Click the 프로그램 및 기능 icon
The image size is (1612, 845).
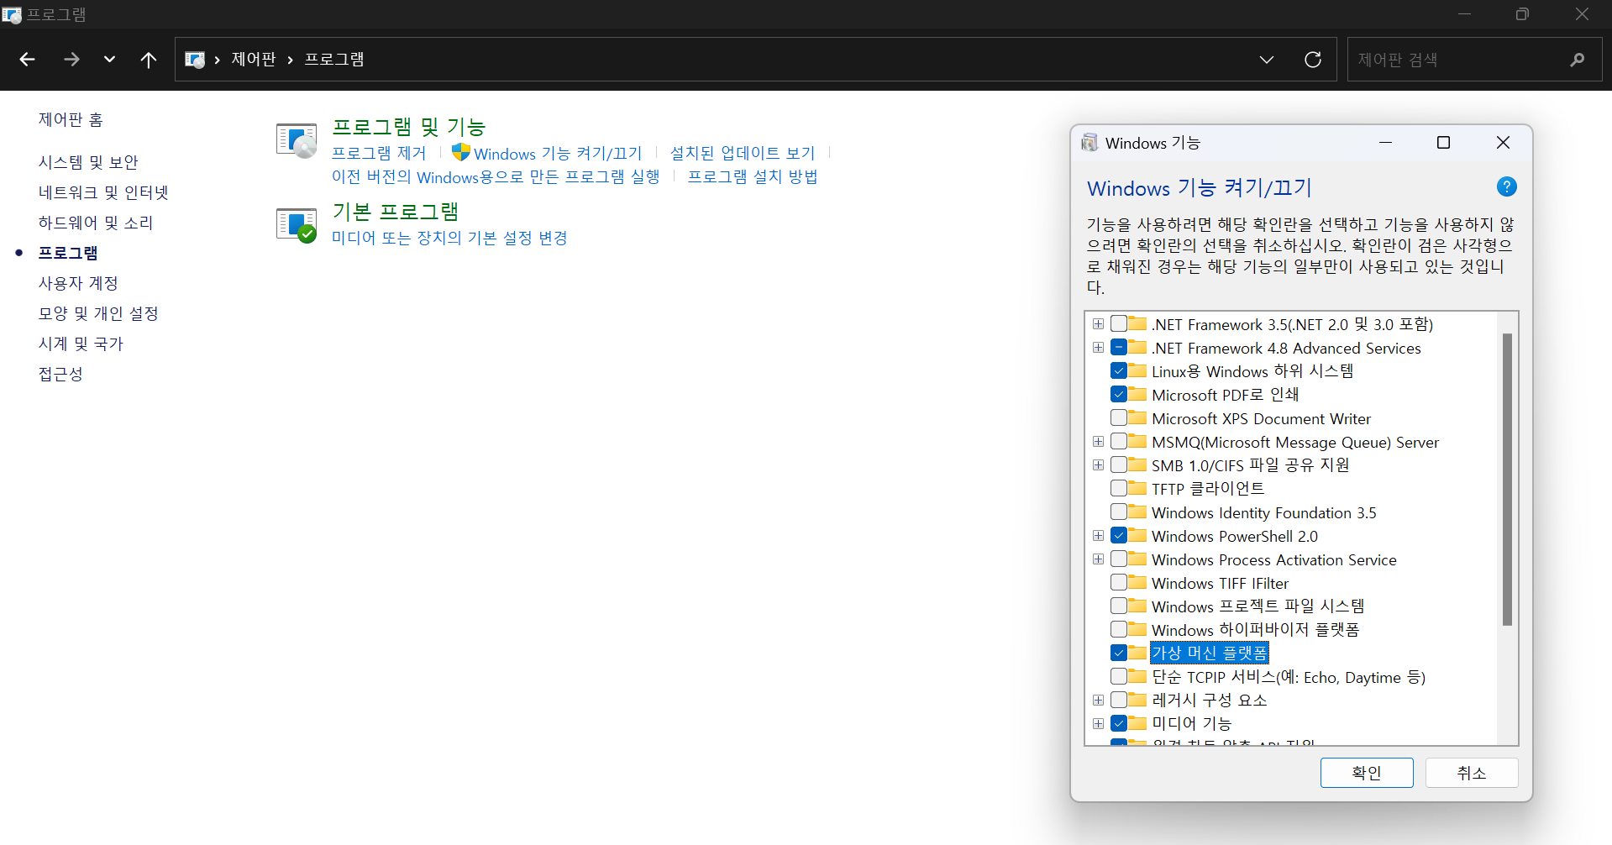(x=297, y=140)
